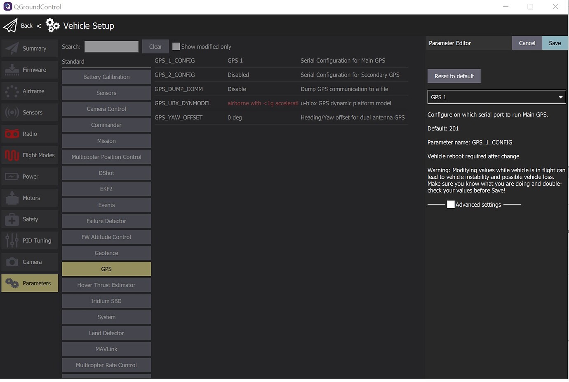Enable Advanced settings
The image size is (569, 382).
451,204
